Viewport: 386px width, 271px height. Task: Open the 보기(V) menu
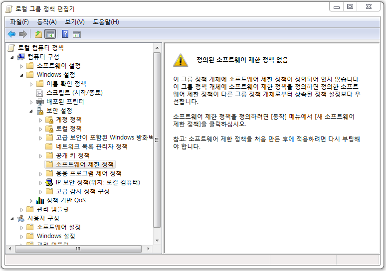tap(75, 22)
